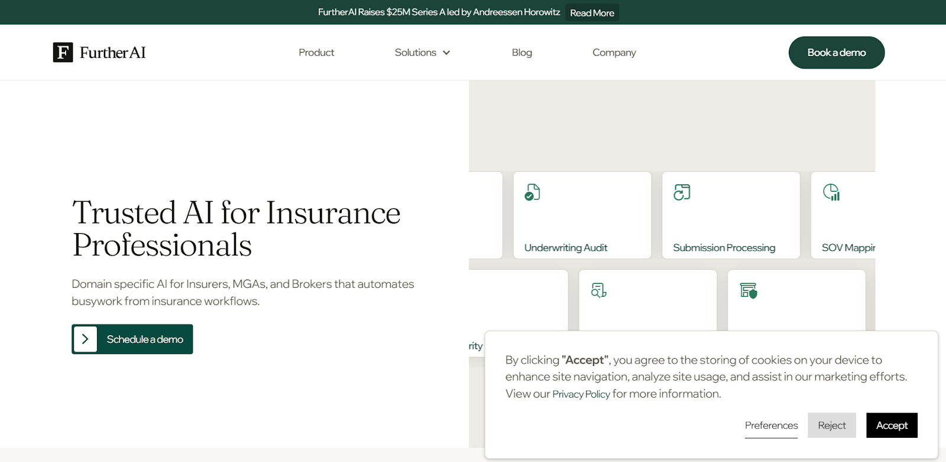
Task: Click the FurtherAI F logo icon
Action: (x=63, y=53)
